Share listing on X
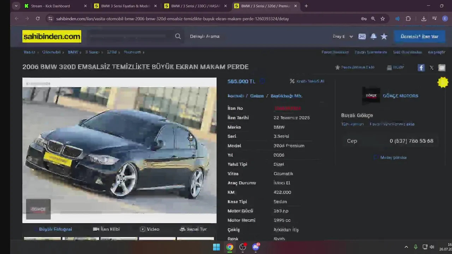Viewport: 452px width, 254px height. [x=432, y=68]
